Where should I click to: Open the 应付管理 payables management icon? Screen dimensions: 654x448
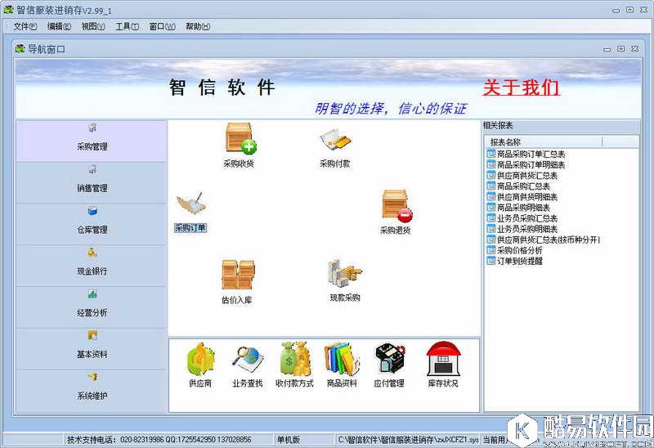click(389, 360)
